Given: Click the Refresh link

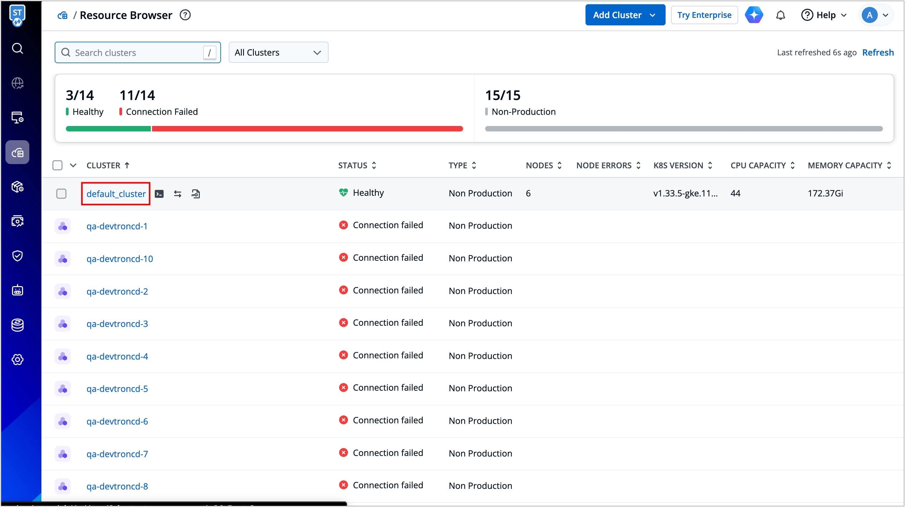Looking at the screenshot, I should [877, 53].
